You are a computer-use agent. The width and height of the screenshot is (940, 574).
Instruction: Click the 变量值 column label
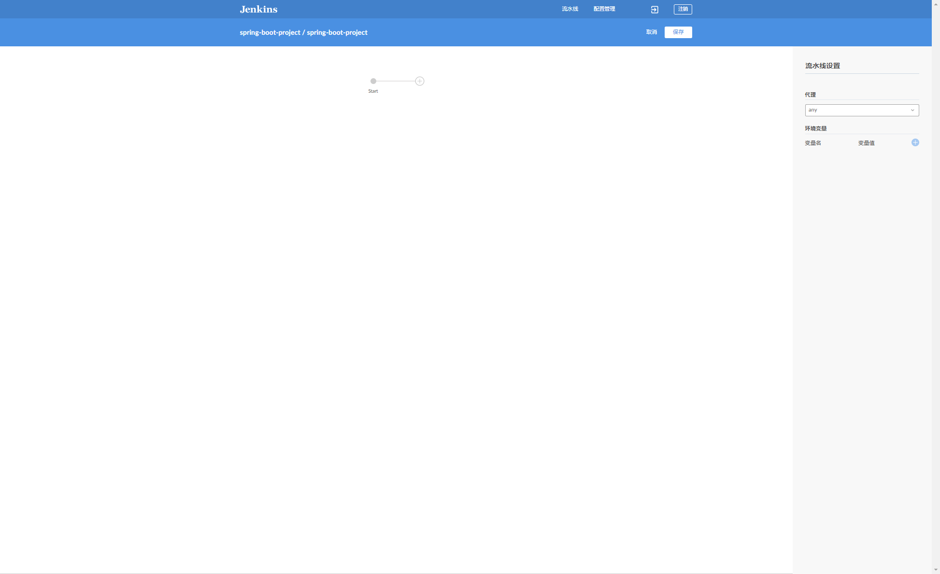coord(866,143)
